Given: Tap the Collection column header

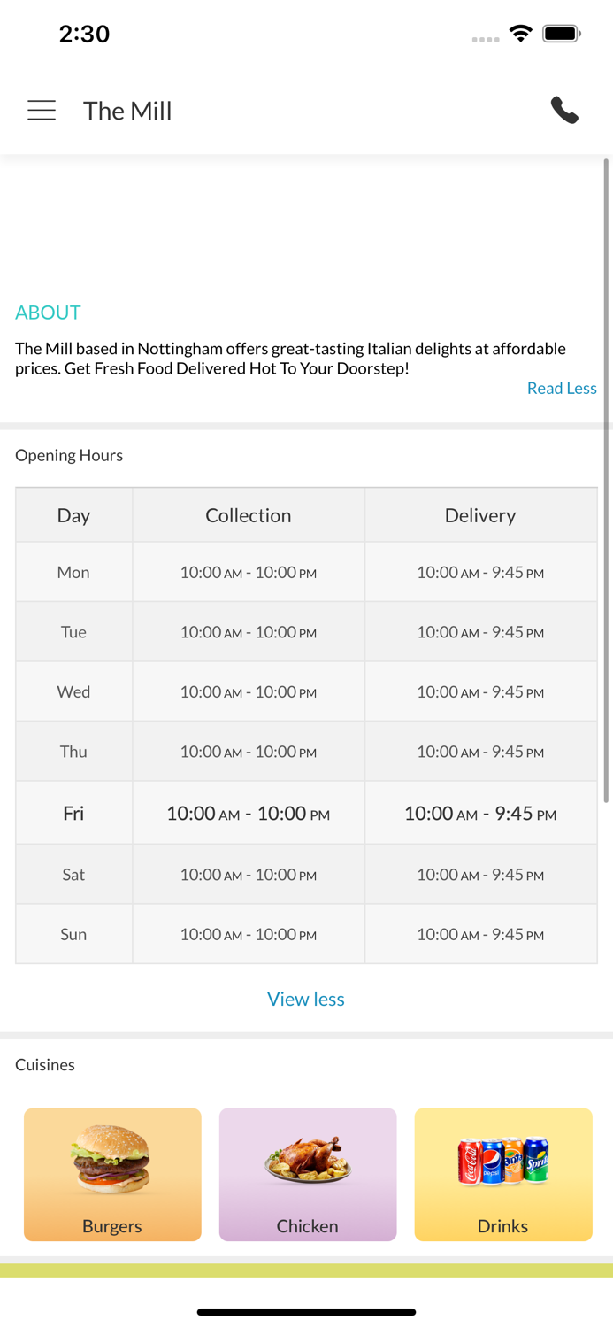Looking at the screenshot, I should click(x=249, y=515).
